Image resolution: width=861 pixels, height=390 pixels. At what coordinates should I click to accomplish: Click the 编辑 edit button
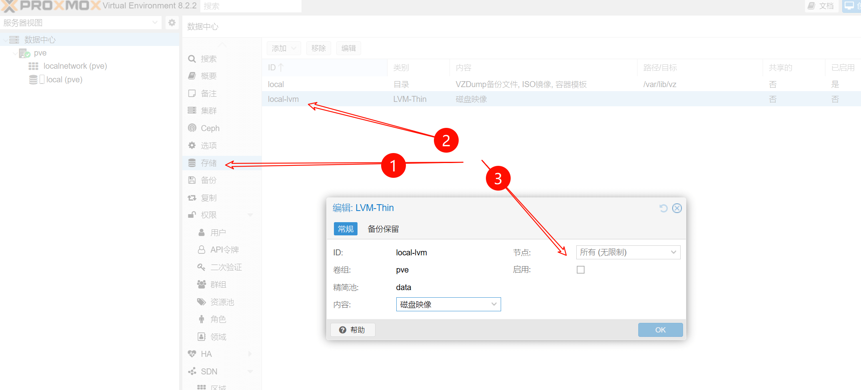[349, 48]
